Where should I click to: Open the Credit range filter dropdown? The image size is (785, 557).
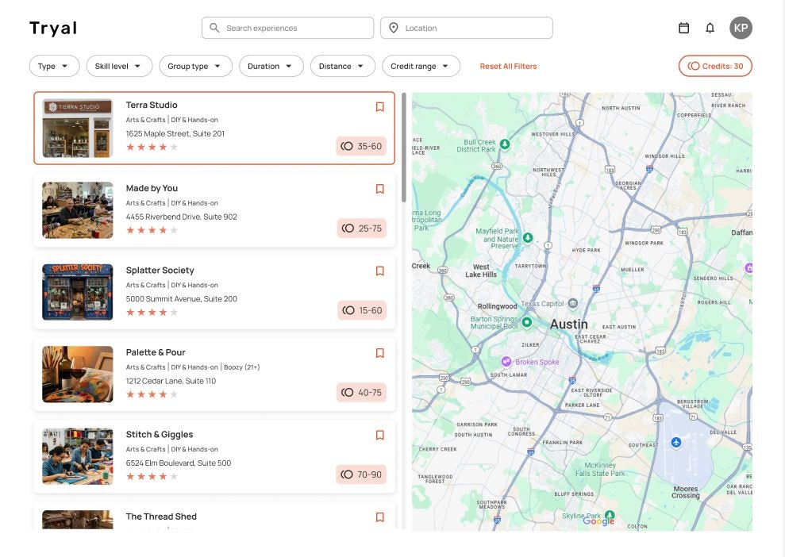point(421,66)
